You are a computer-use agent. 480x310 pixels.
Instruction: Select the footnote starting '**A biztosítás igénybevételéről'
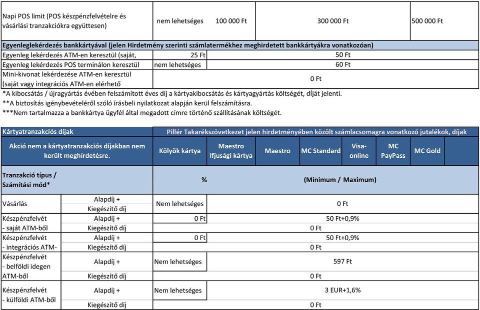pyautogui.click(x=127, y=103)
